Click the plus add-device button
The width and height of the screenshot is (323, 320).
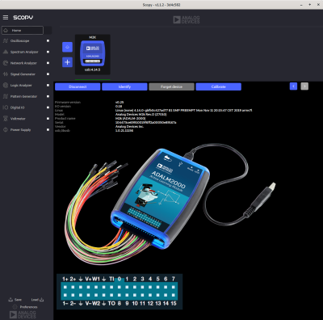[x=67, y=62]
